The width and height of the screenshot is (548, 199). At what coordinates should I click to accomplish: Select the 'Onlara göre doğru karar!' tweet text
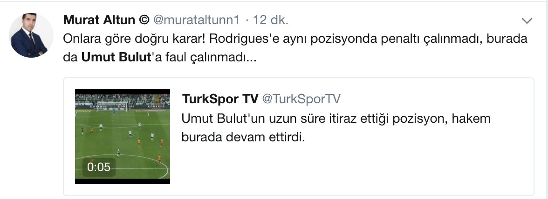coord(134,39)
